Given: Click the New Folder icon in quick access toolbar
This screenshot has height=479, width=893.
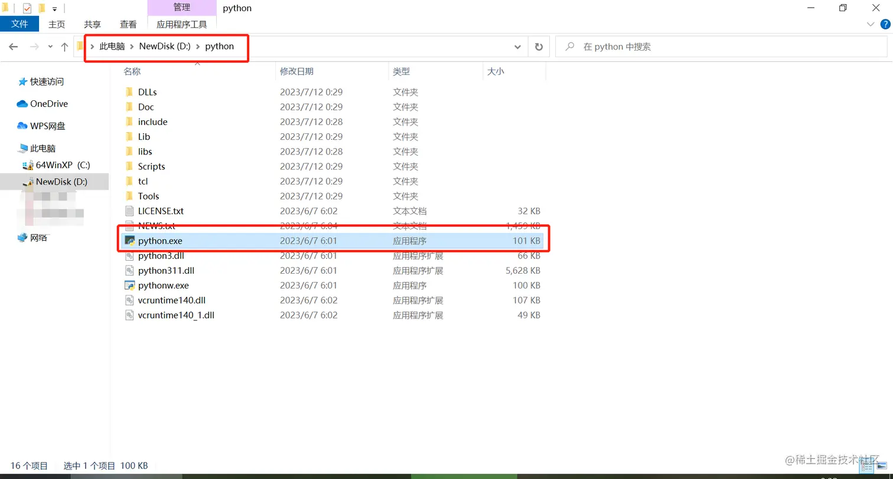Looking at the screenshot, I should click(41, 8).
